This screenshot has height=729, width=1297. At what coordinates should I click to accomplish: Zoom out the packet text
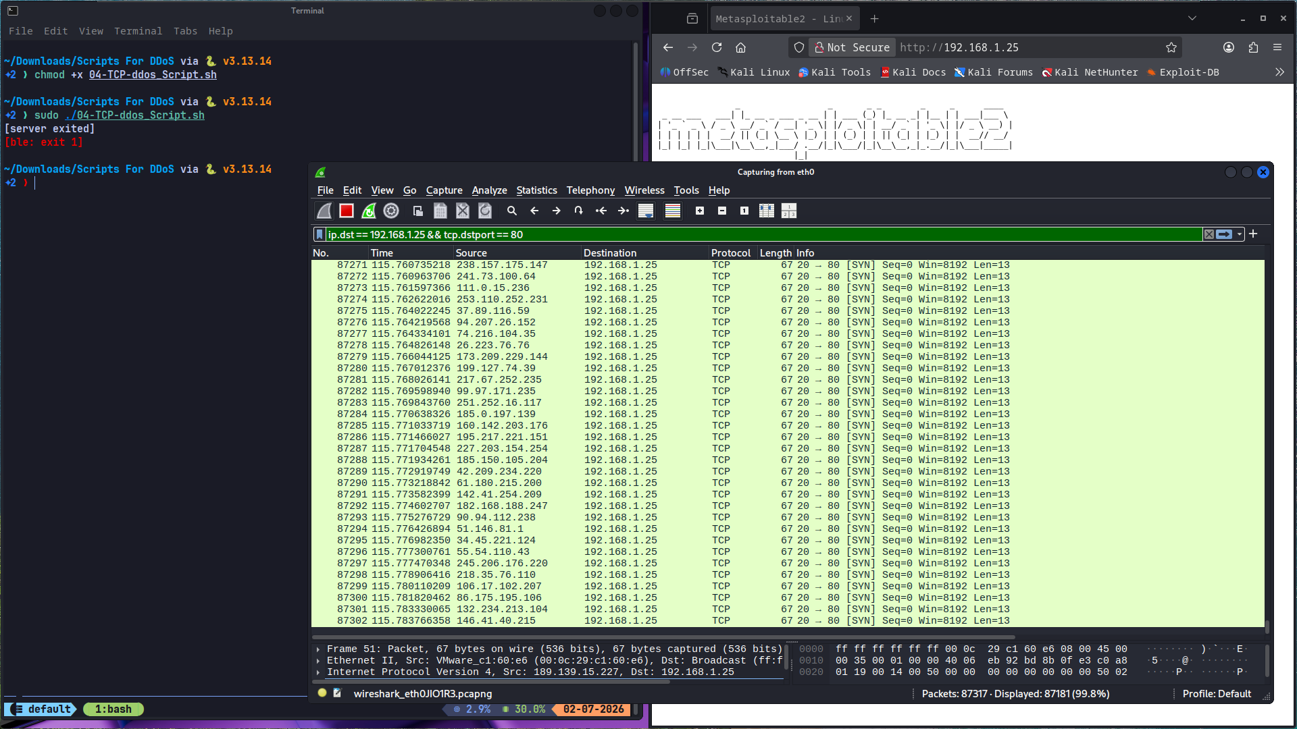[x=722, y=211]
